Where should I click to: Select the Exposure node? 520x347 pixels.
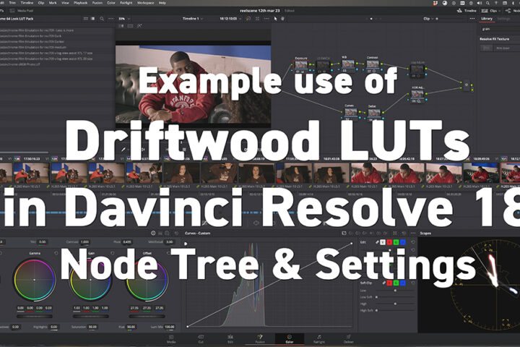pyautogui.click(x=301, y=65)
